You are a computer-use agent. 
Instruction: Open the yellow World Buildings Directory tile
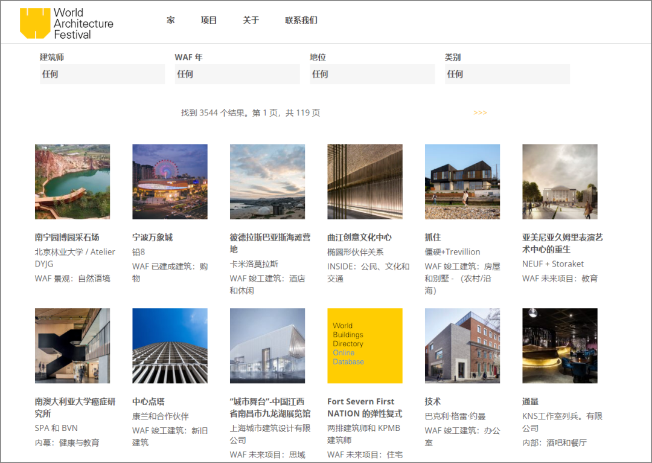click(x=365, y=346)
